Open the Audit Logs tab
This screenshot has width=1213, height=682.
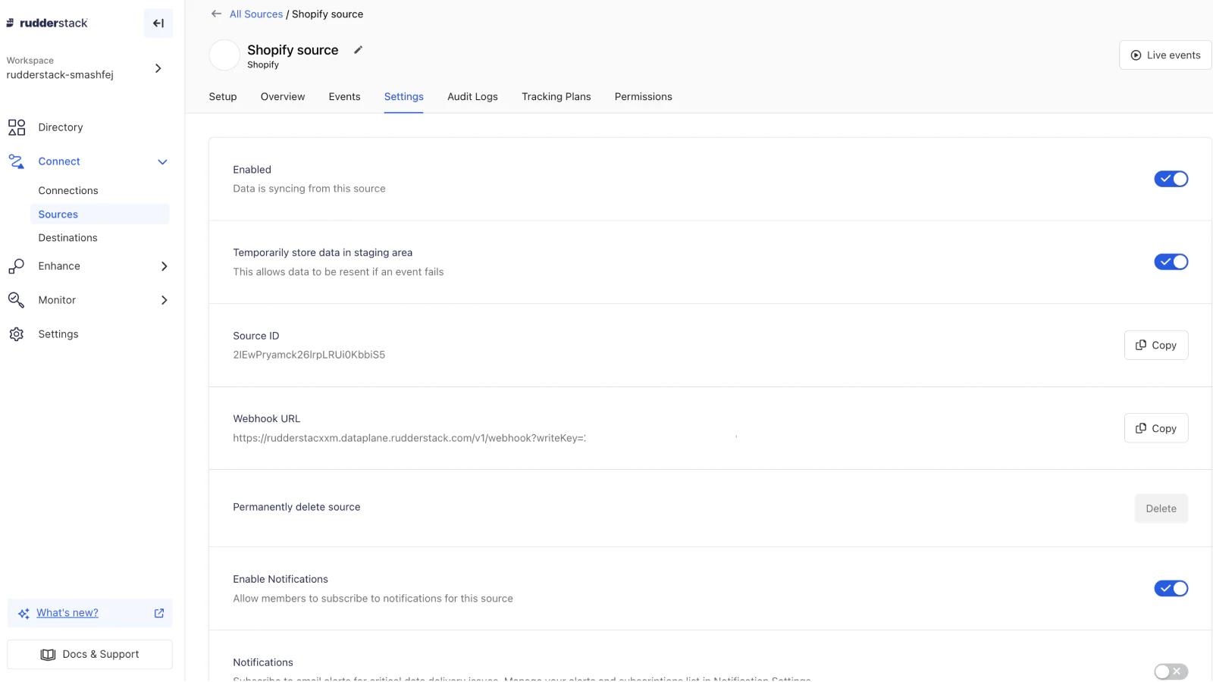tap(472, 97)
